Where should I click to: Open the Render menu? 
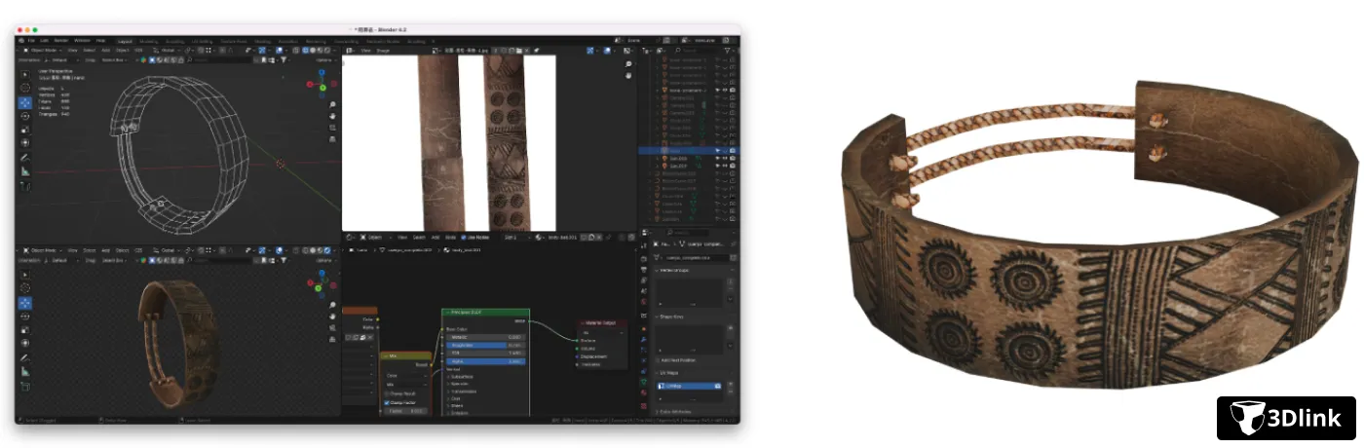coord(61,40)
